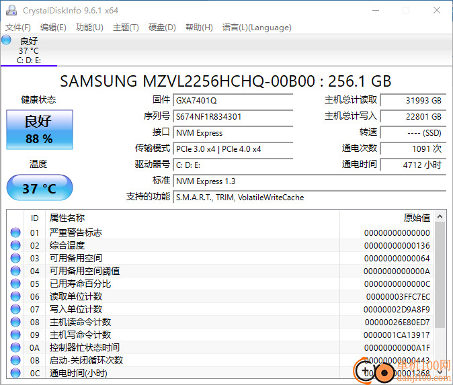Click status circle for attribute 03 可用备用空间
The height and width of the screenshot is (385, 453).
[15, 258]
